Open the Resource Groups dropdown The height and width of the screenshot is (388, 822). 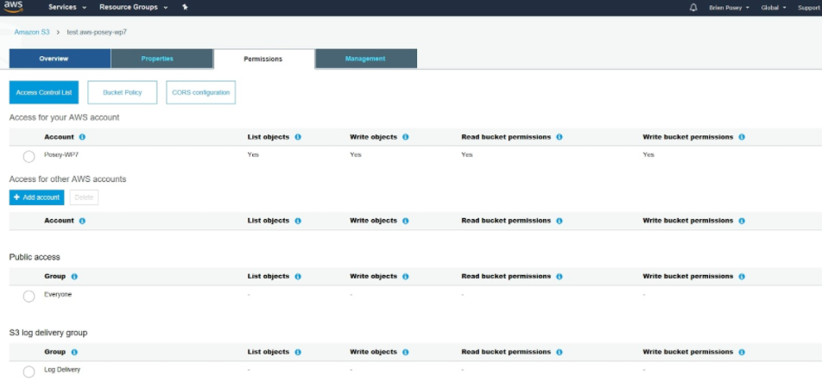click(134, 8)
